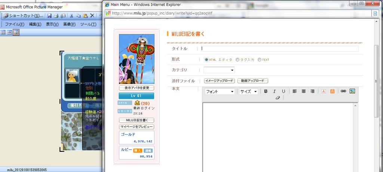
Task: Click the eraser clear-formatting icon
Action: pyautogui.click(x=277, y=98)
